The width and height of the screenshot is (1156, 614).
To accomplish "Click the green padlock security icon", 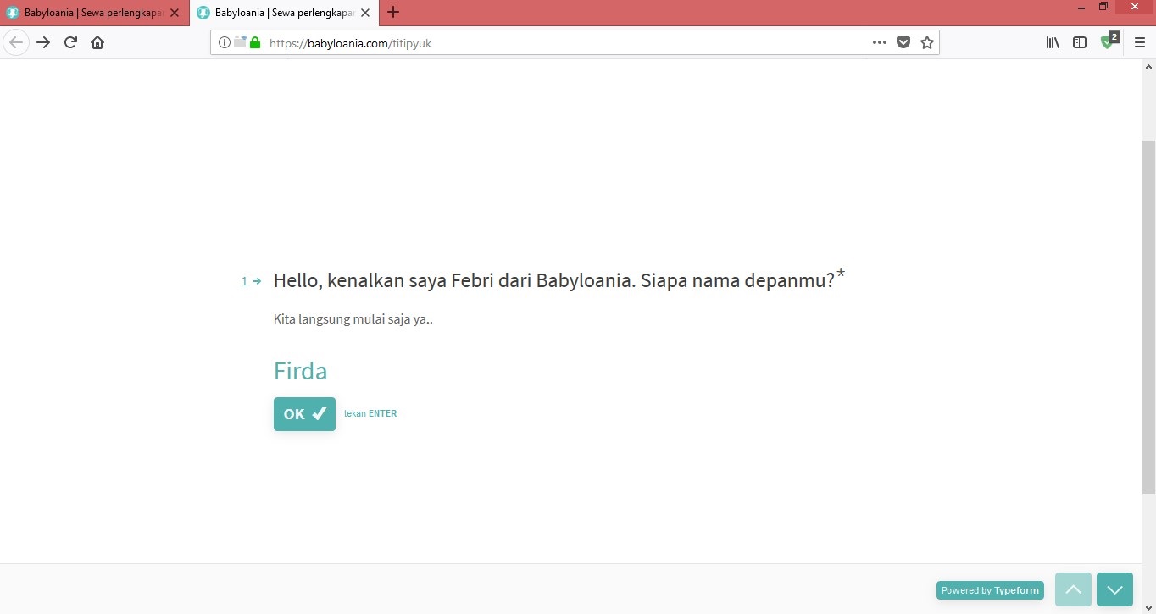I will point(255,42).
